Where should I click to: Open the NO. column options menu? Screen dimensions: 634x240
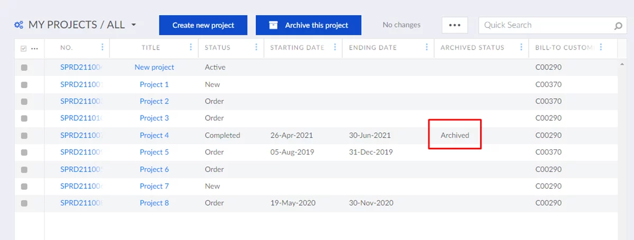tap(102, 47)
